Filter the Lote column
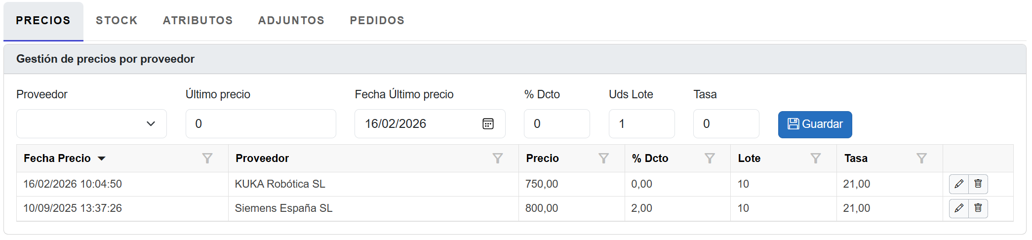This screenshot has height=240, width=1032. pyautogui.click(x=816, y=159)
